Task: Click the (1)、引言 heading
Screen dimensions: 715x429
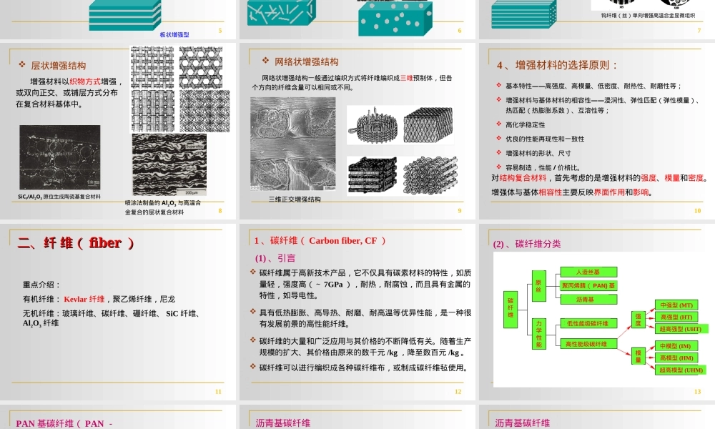Action: [275, 258]
